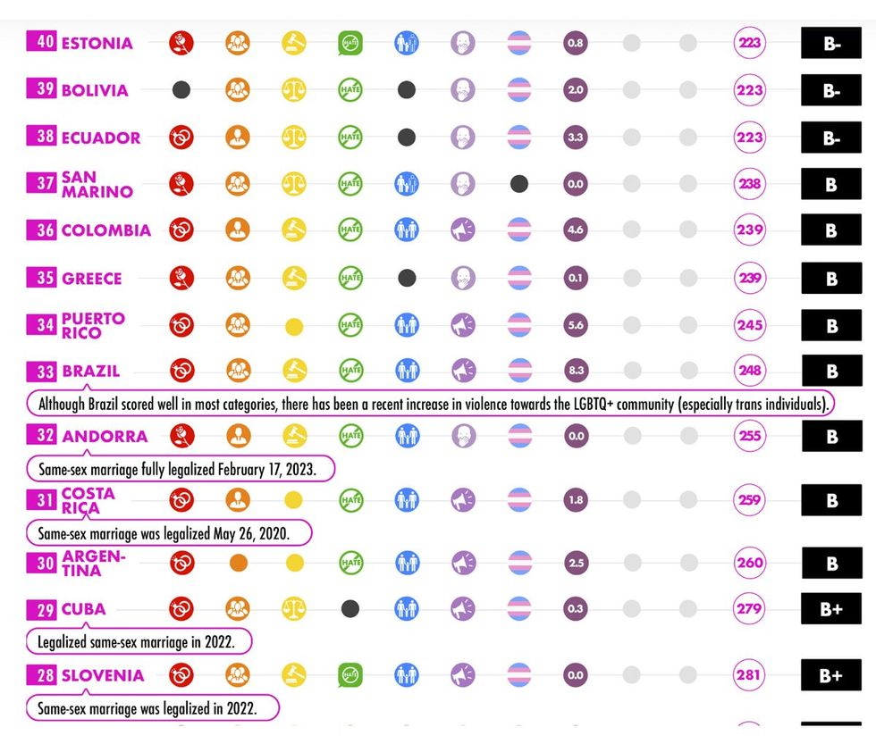Click the purple face icon in the Bolivia row
This screenshot has width=876, height=744.
pos(463,89)
